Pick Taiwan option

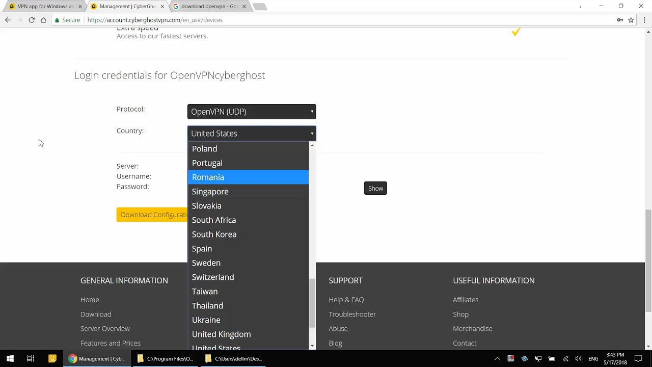[x=248, y=292]
